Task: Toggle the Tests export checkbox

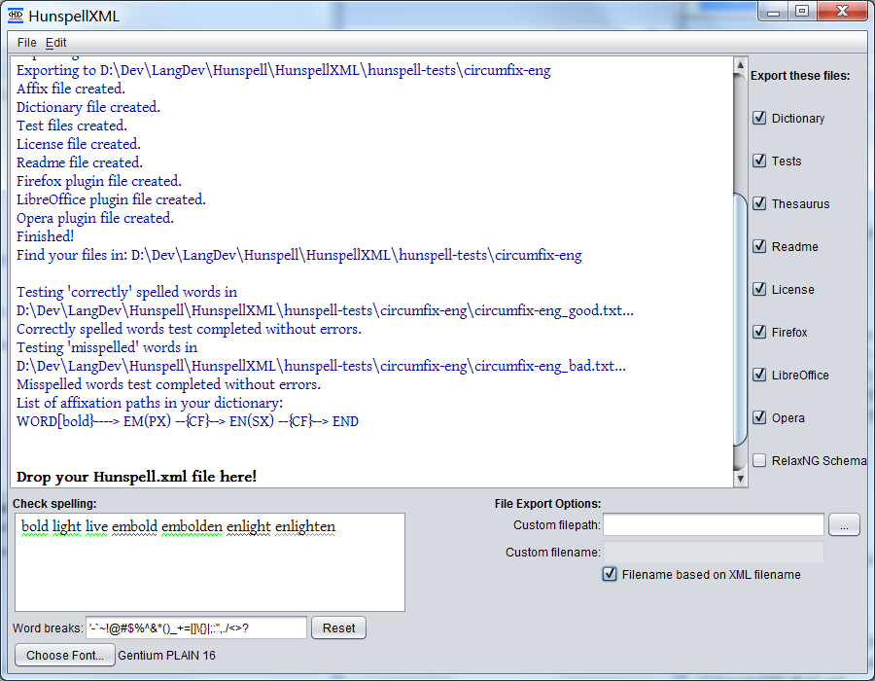Action: [x=759, y=161]
